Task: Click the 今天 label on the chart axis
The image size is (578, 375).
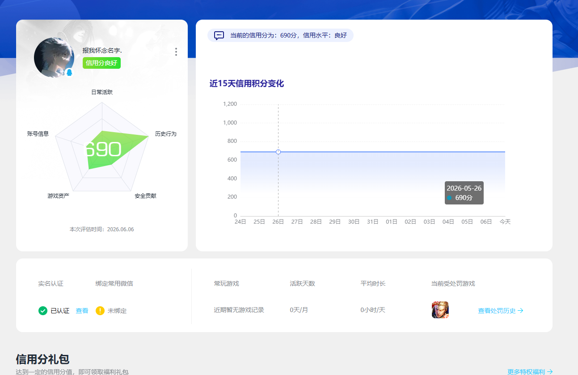Action: [x=505, y=221]
